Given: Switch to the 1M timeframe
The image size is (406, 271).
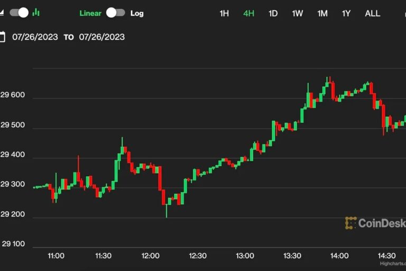Looking at the screenshot, I should coord(322,13).
